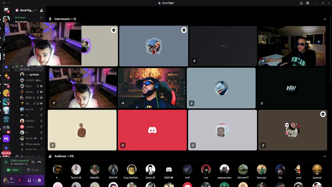
Task: Open help icon in title bar
Action: click(308, 3)
